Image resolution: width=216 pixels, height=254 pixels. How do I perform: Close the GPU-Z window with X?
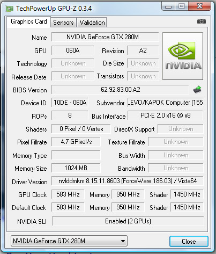pyautogui.click(x=200, y=6)
